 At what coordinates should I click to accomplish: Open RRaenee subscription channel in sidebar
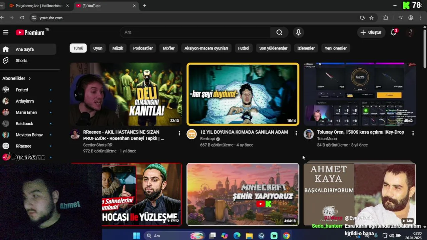click(28, 146)
